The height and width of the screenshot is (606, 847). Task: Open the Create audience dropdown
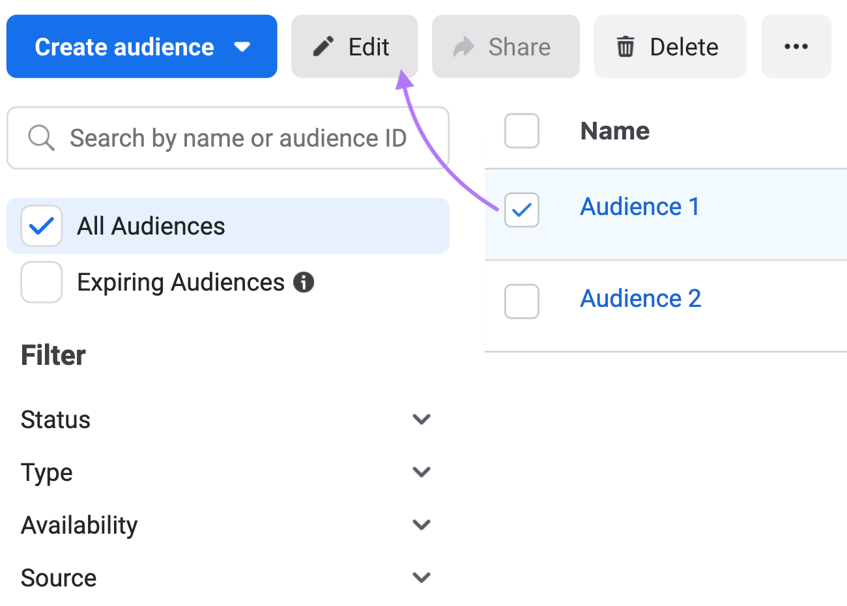(x=141, y=46)
